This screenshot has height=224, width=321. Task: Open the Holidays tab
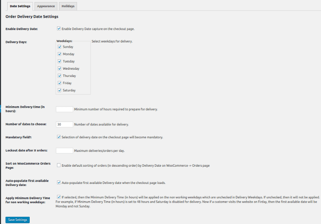click(68, 6)
